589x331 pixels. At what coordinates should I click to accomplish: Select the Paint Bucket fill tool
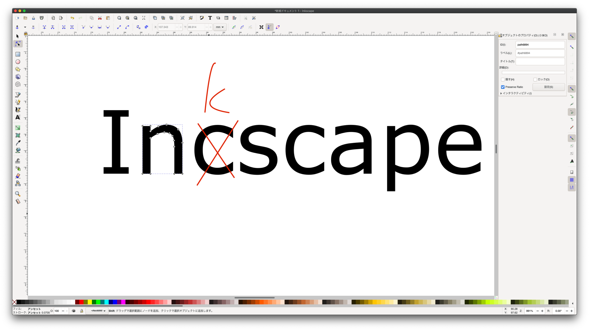click(18, 150)
